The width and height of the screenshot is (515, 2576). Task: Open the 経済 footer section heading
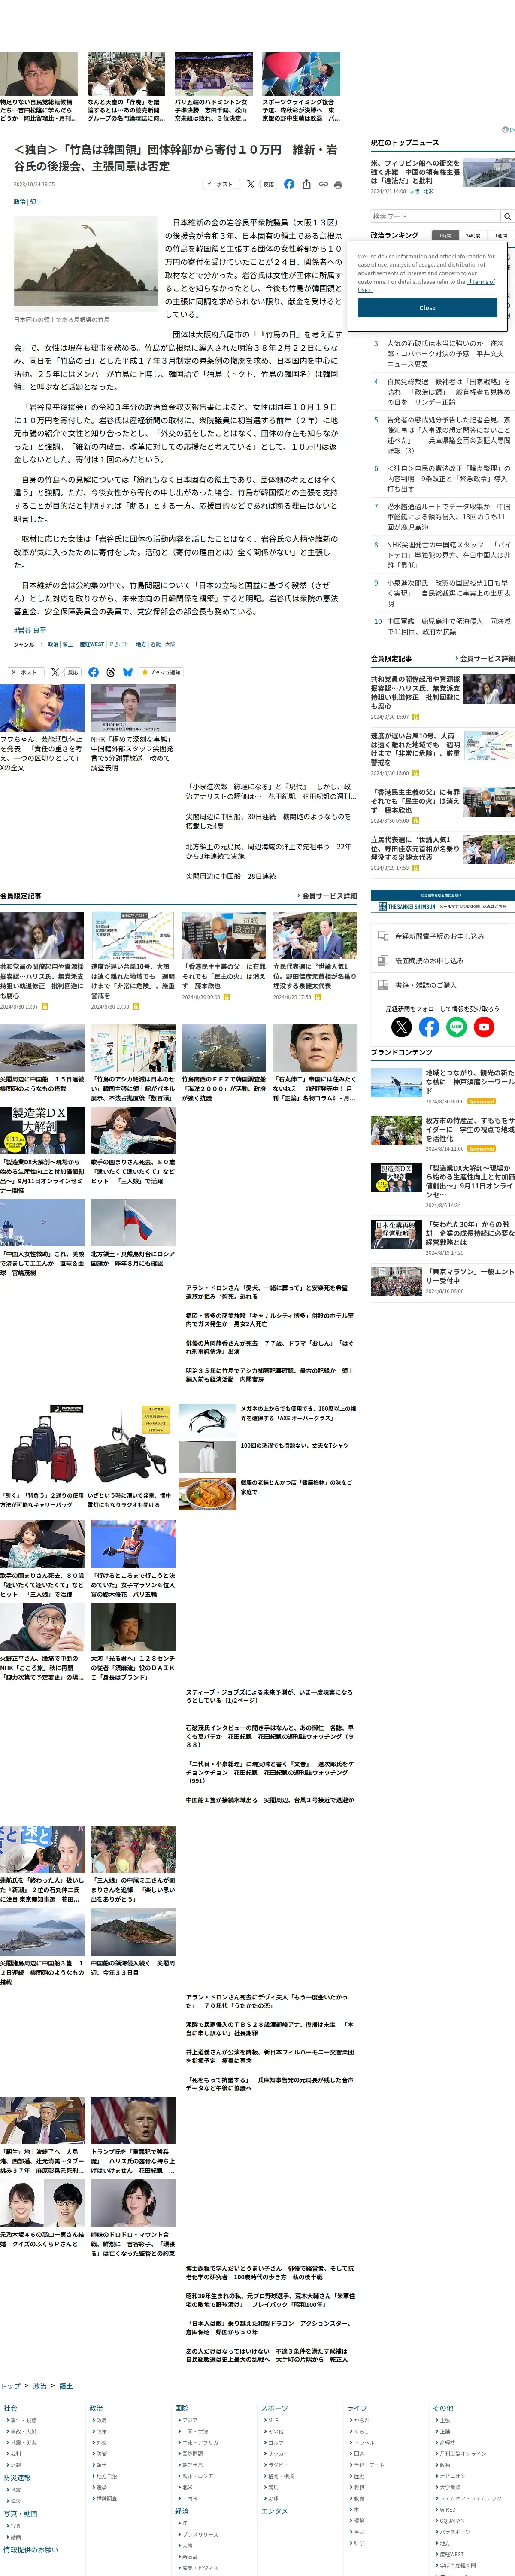pyautogui.click(x=182, y=2511)
